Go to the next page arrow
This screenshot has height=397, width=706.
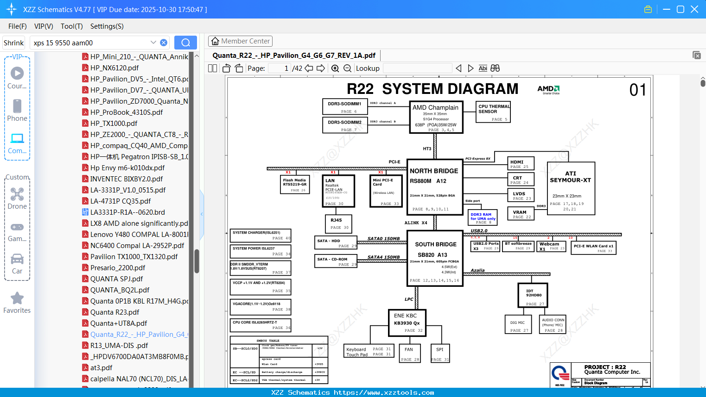[321, 68]
